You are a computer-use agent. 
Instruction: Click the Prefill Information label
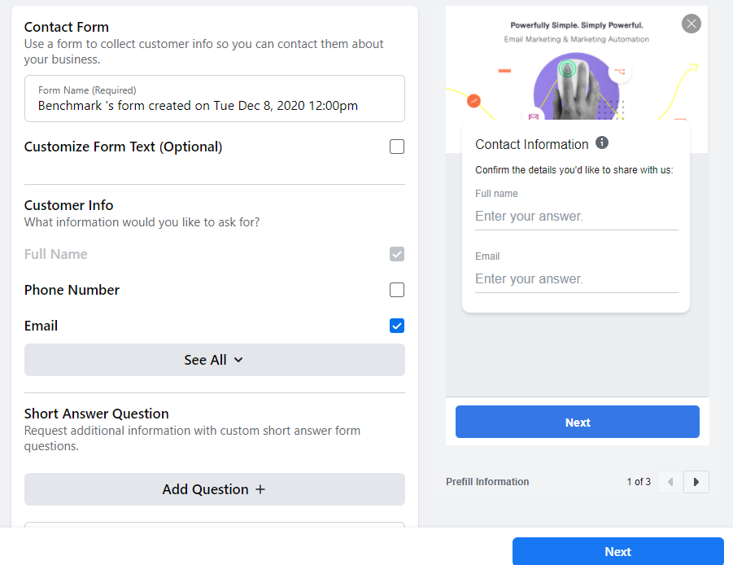487,482
